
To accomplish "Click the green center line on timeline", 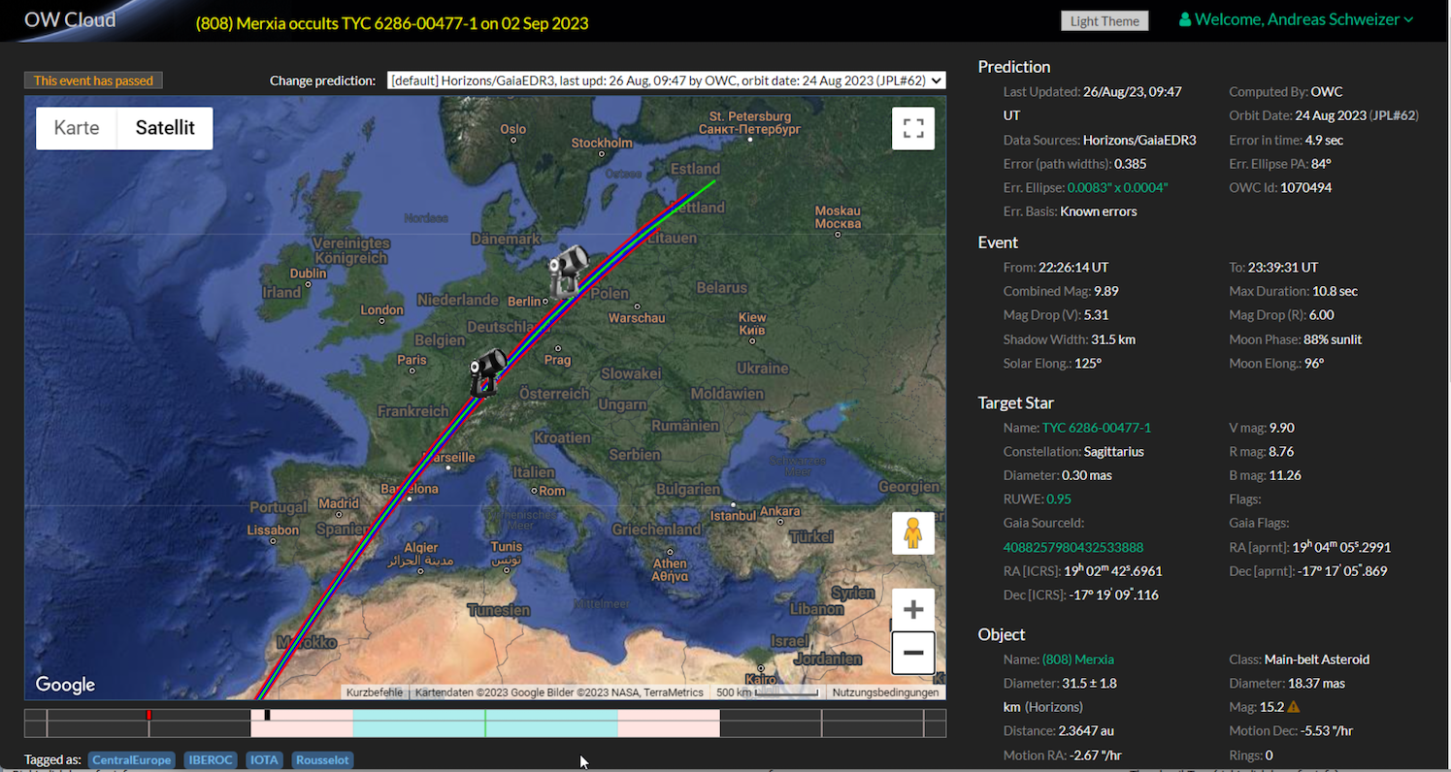I will pos(485,724).
